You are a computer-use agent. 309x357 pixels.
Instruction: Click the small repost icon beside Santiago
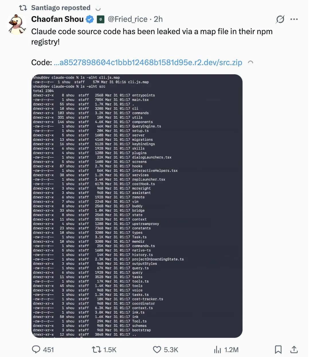pyautogui.click(x=23, y=8)
